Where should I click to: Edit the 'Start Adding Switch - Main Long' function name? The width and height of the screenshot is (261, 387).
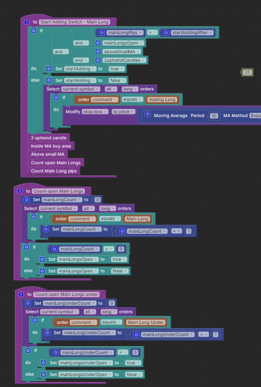tap(74, 22)
